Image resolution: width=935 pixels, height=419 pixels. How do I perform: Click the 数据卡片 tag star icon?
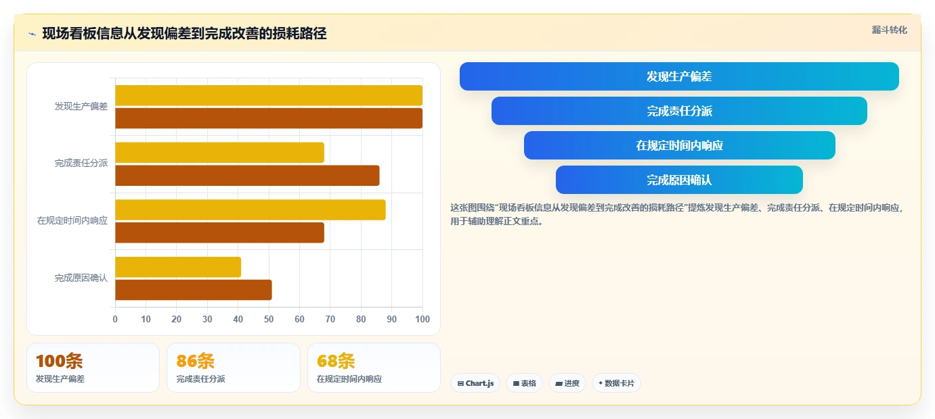click(601, 383)
